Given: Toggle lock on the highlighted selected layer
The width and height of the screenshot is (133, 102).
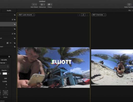Looking at the screenshot, I should click(15, 24).
